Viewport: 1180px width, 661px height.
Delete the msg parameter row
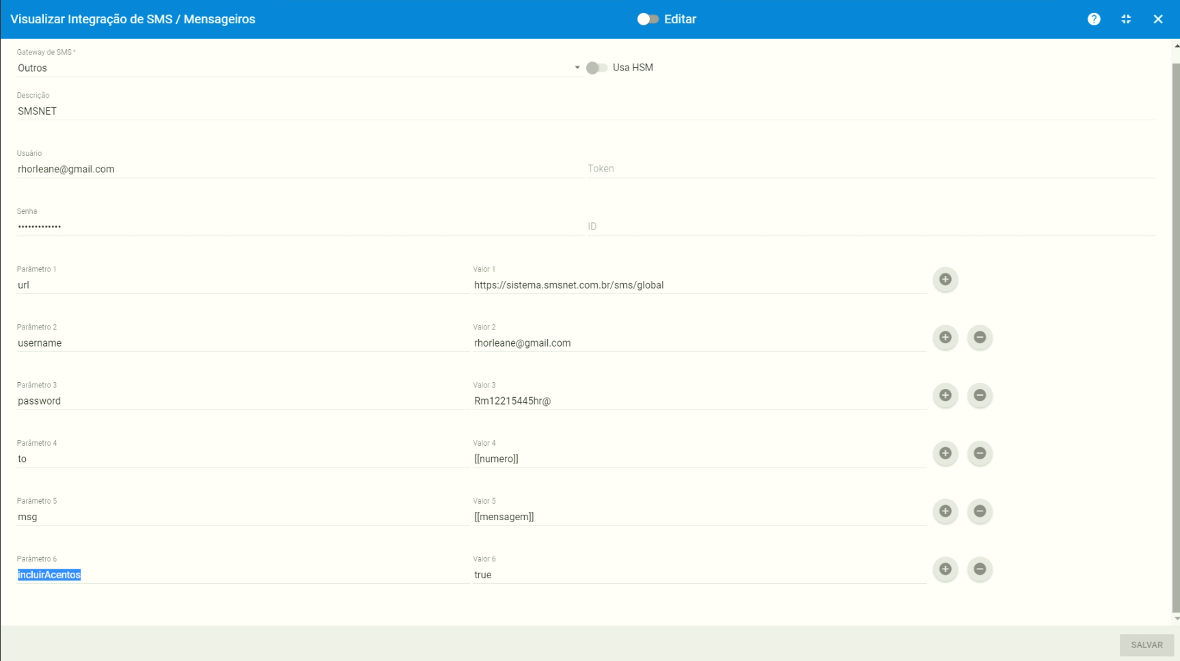(x=979, y=511)
